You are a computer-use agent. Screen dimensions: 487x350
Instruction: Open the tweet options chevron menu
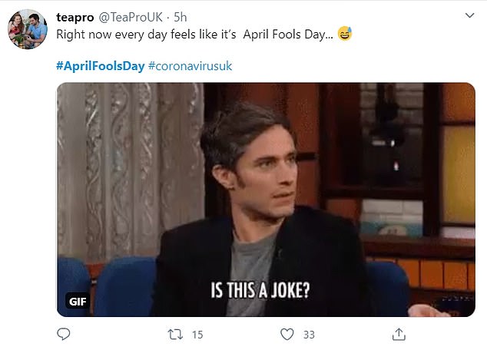click(x=470, y=15)
